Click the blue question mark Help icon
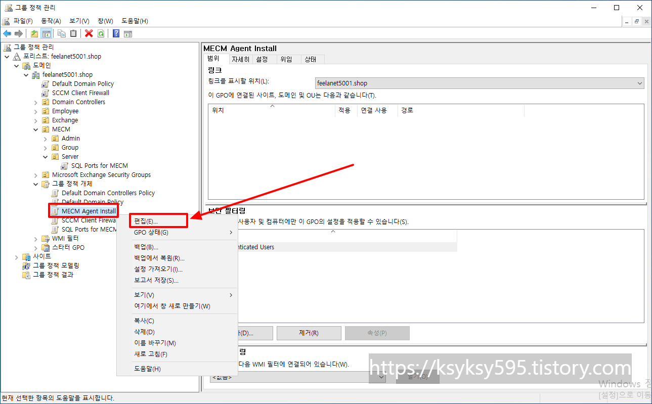 pos(116,33)
